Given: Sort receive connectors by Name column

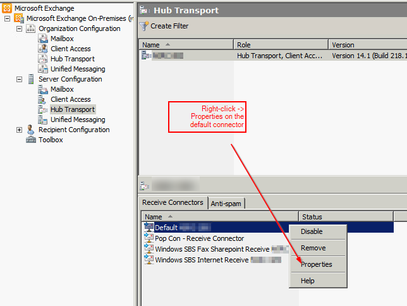Looking at the screenshot, I should click(x=220, y=217).
